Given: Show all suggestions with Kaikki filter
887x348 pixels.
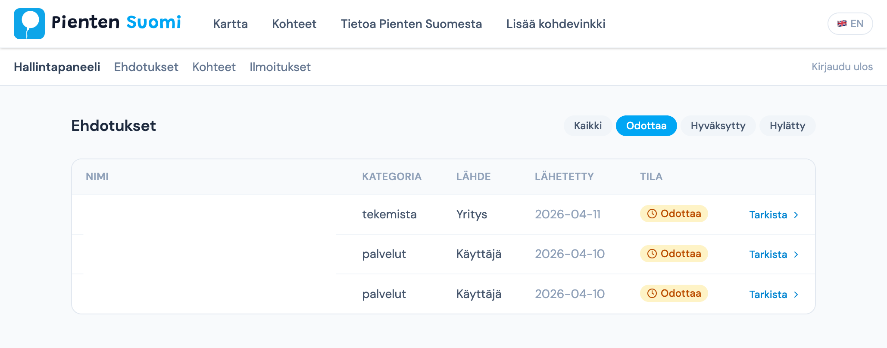Looking at the screenshot, I should [x=587, y=126].
